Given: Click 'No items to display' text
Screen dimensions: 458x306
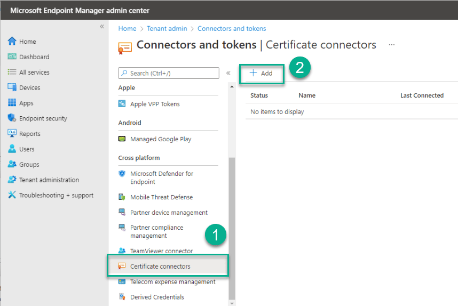Looking at the screenshot, I should tap(277, 112).
